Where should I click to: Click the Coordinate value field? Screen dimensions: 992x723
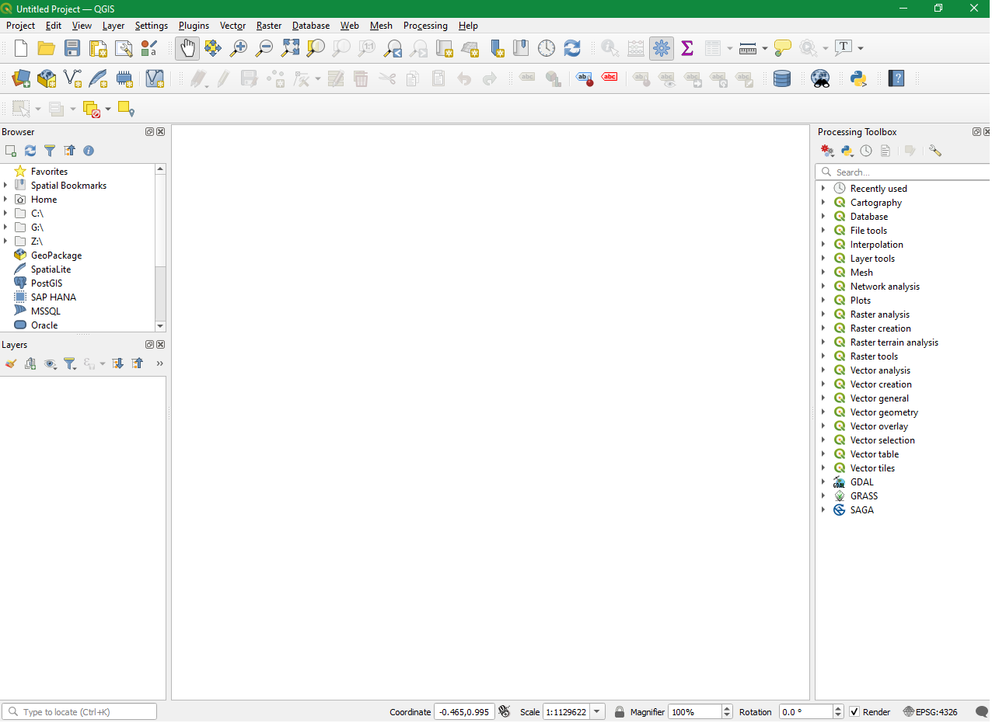[x=464, y=712]
